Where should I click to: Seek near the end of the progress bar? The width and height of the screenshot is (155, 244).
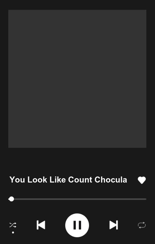point(143,199)
